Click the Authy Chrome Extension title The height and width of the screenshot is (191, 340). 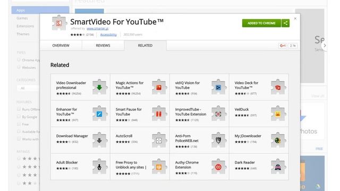(x=186, y=165)
